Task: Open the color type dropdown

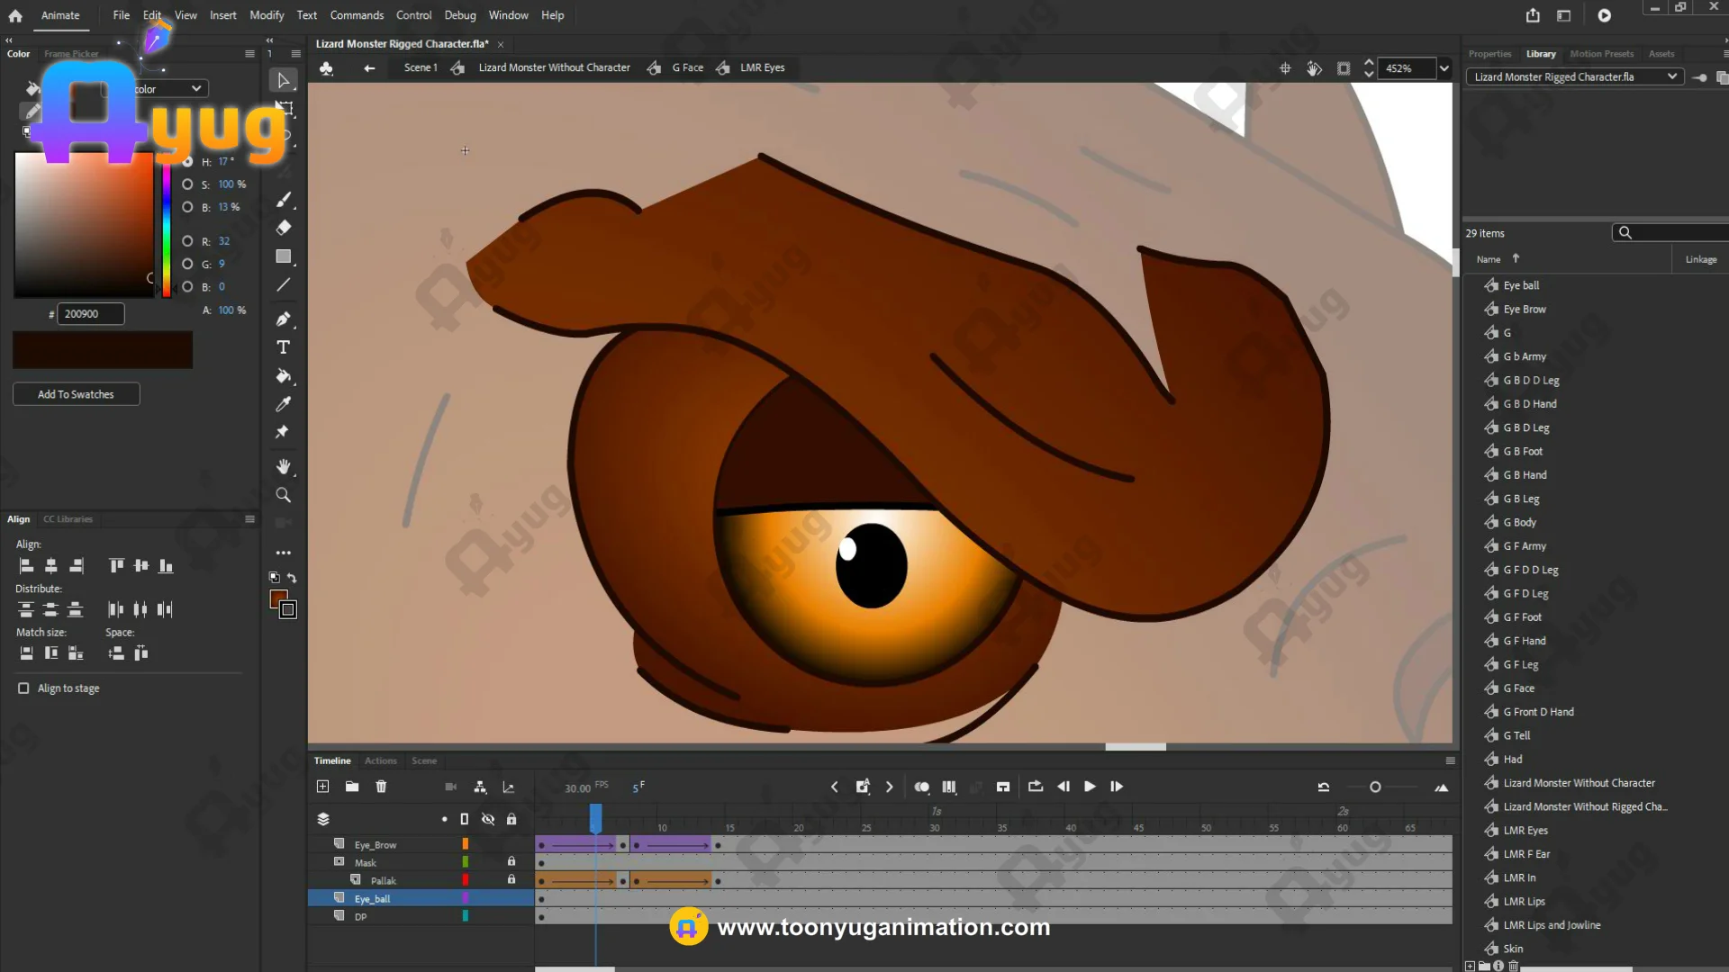Action: [195, 88]
